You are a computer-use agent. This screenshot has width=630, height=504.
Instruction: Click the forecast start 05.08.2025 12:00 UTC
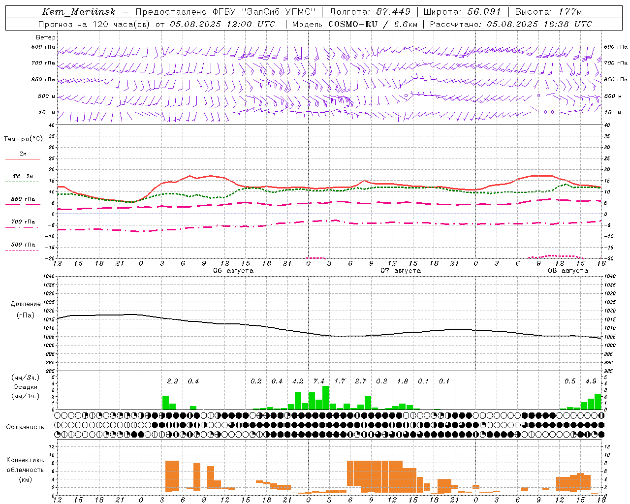pos(222,24)
